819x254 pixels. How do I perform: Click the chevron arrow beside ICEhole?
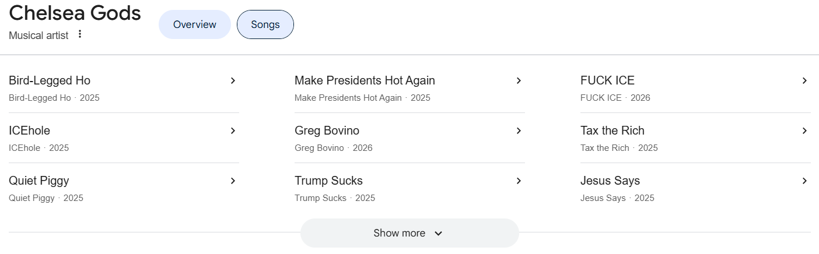[233, 130]
